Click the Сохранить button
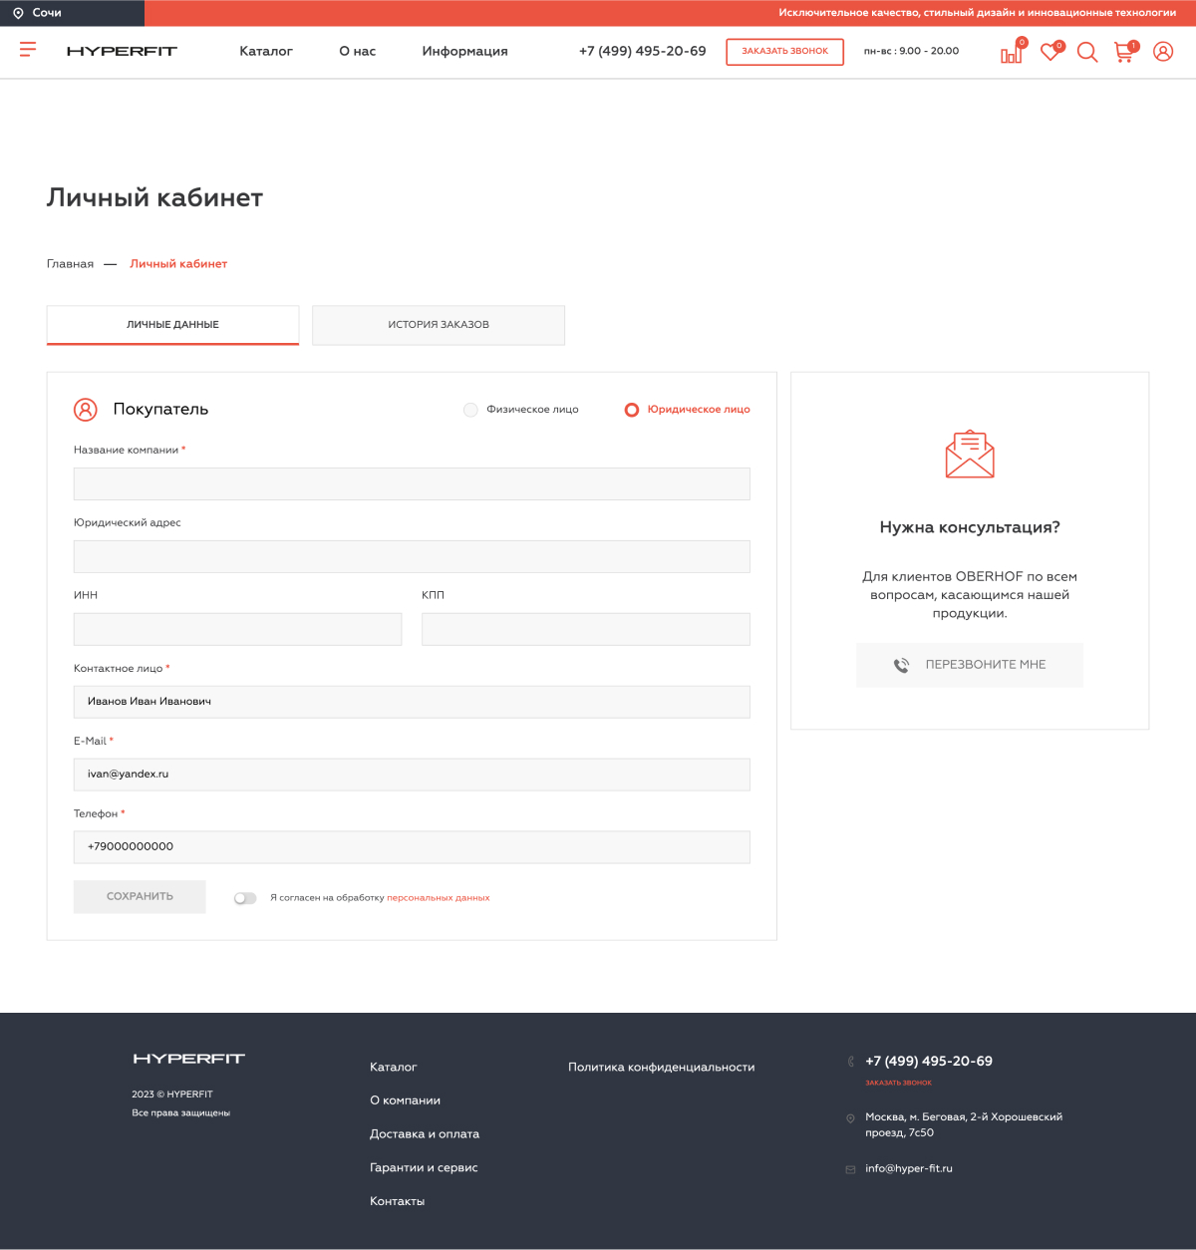The image size is (1196, 1250). coord(140,896)
